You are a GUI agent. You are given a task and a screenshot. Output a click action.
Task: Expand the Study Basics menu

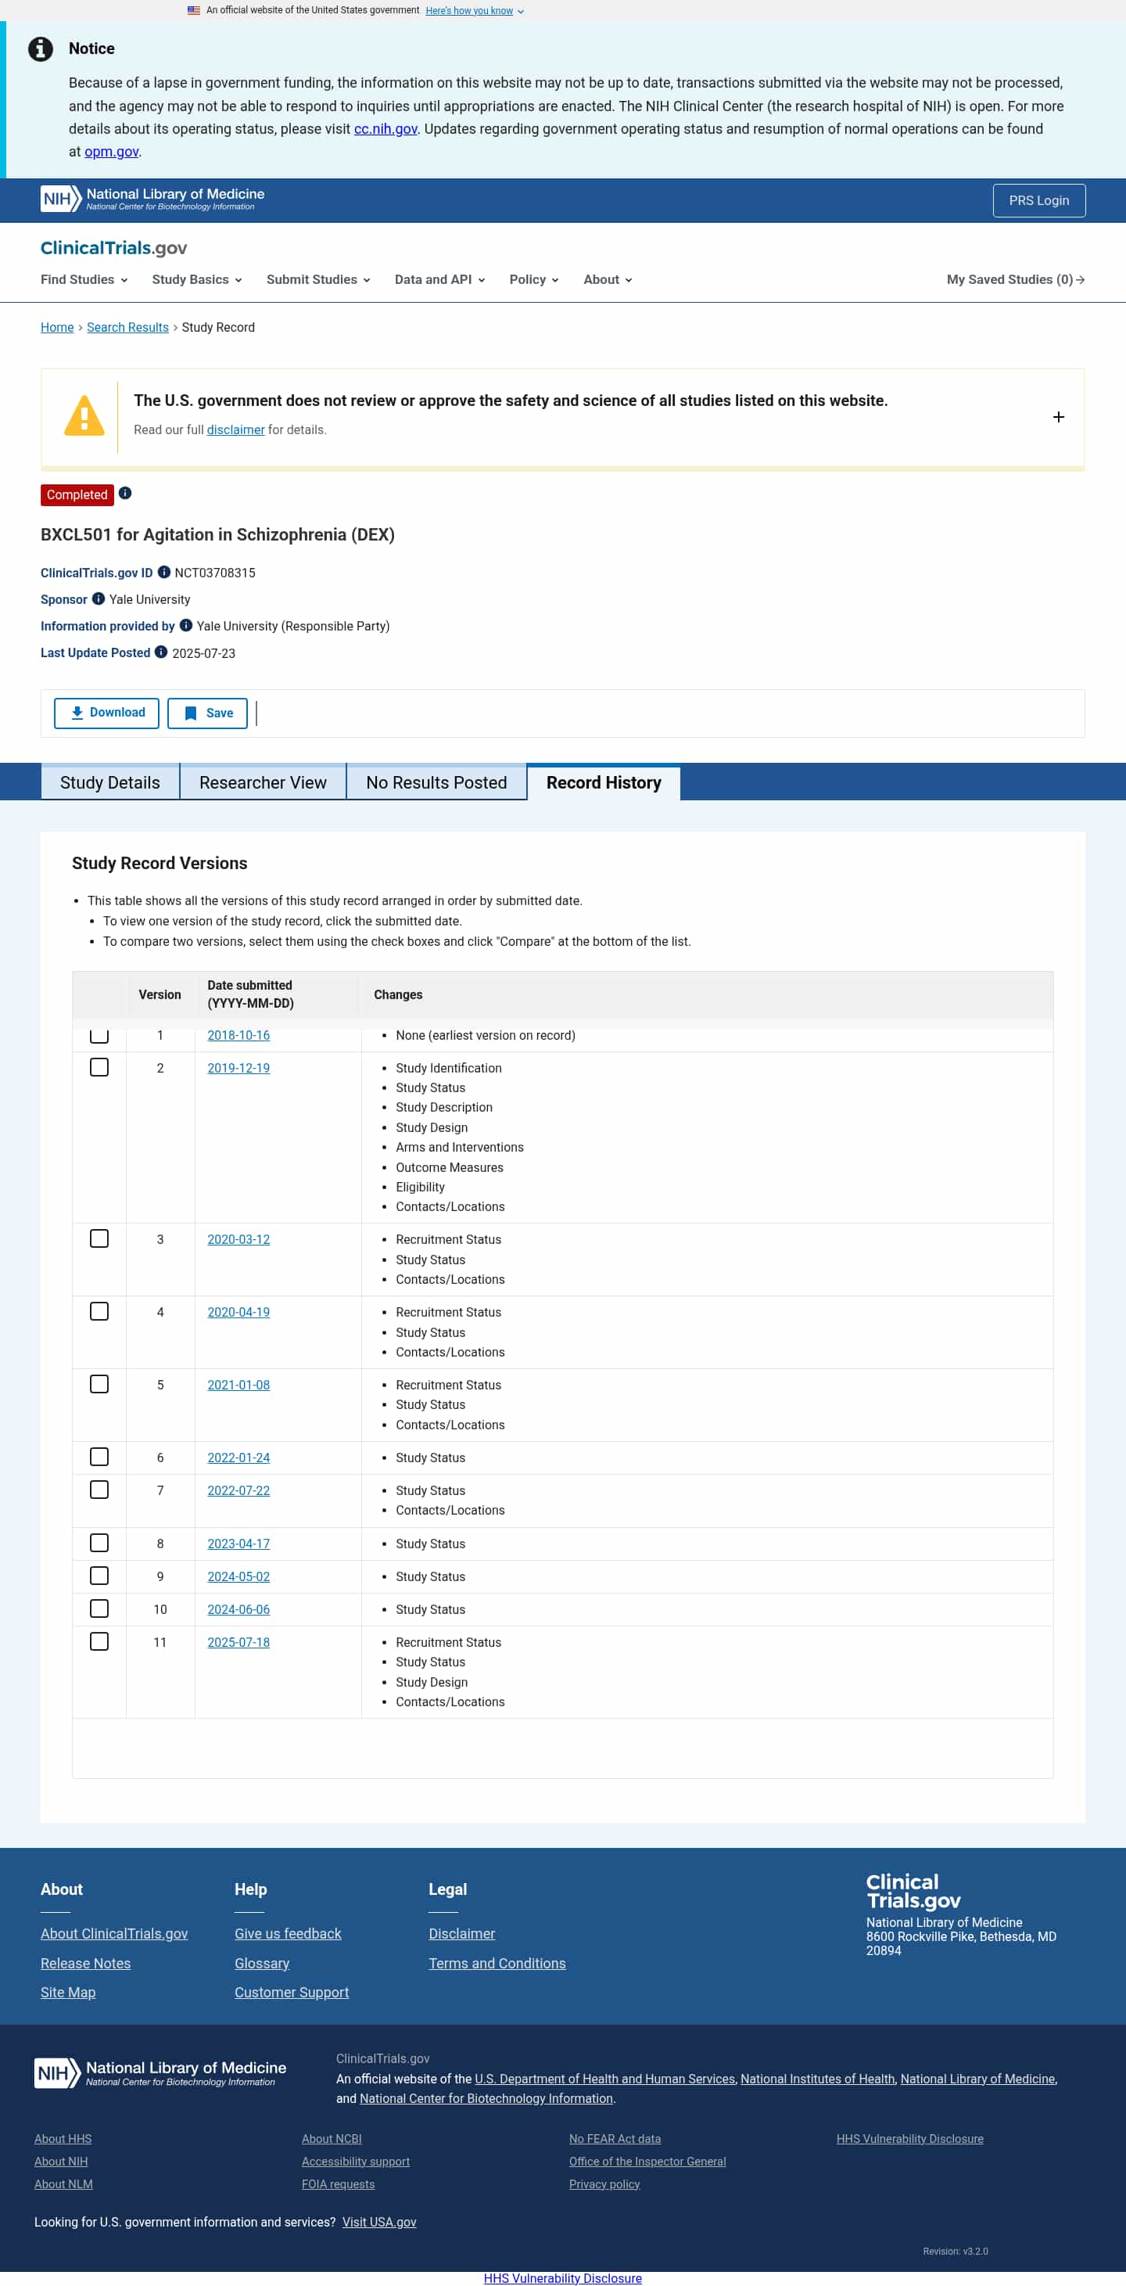tap(197, 279)
